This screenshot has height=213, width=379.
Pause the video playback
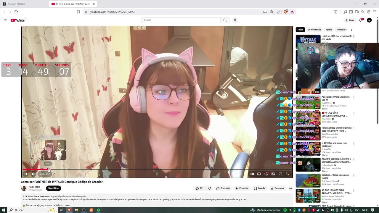(x=26, y=174)
